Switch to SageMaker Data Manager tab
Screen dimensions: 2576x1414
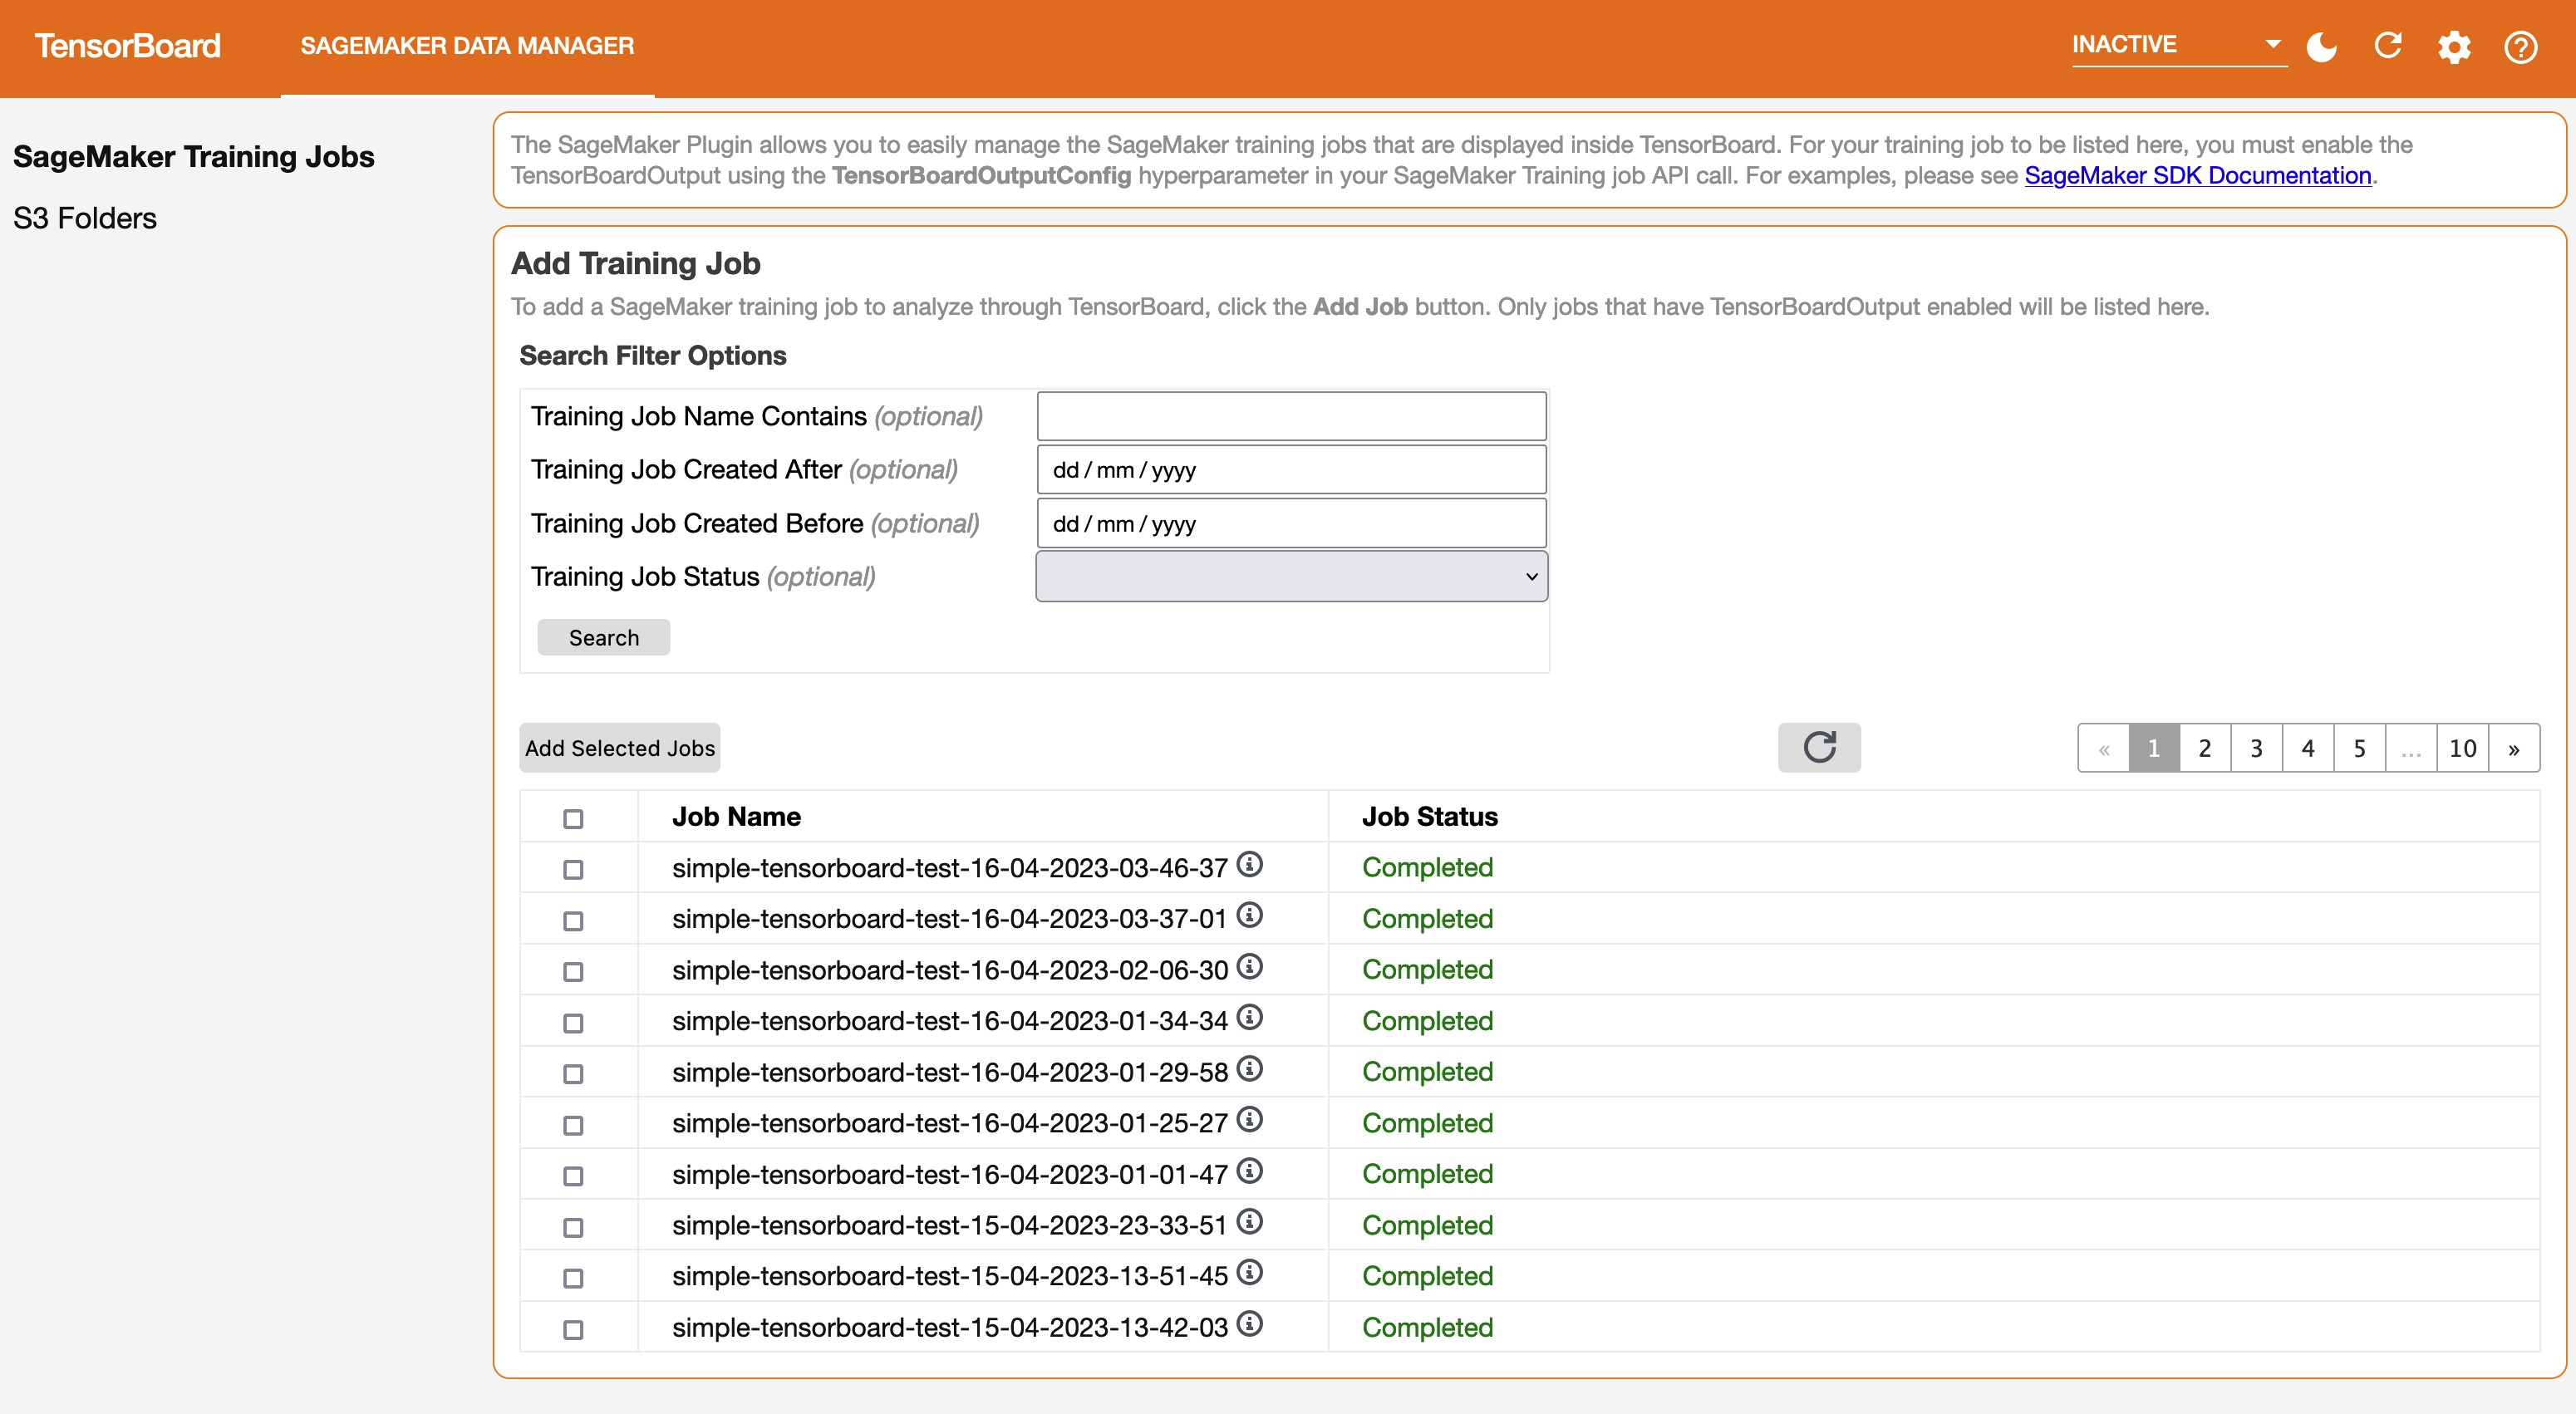pos(467,46)
